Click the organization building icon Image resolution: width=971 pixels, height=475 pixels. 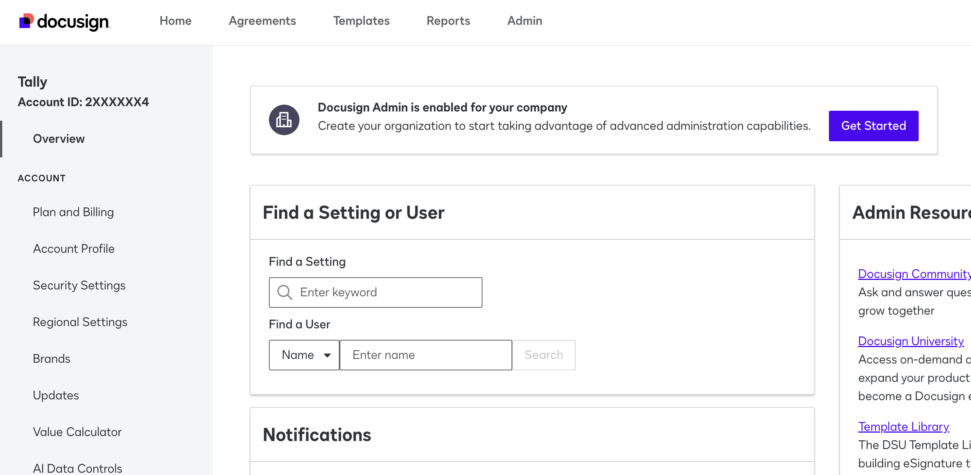point(284,120)
